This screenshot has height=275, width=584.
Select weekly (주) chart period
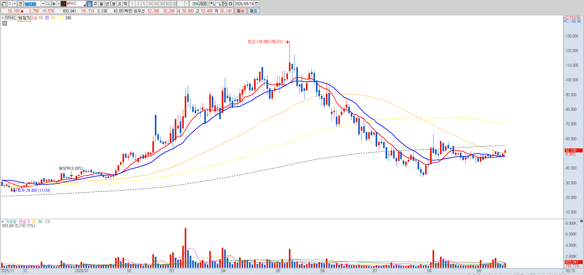click(95, 4)
